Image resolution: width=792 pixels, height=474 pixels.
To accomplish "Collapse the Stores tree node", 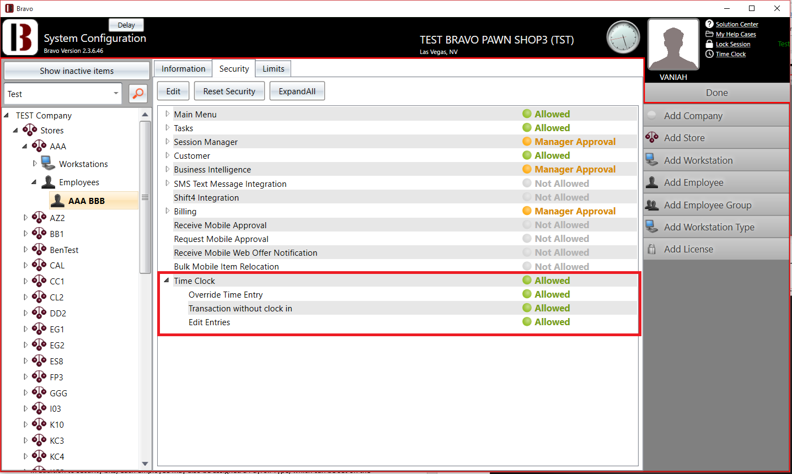I will click(x=15, y=131).
